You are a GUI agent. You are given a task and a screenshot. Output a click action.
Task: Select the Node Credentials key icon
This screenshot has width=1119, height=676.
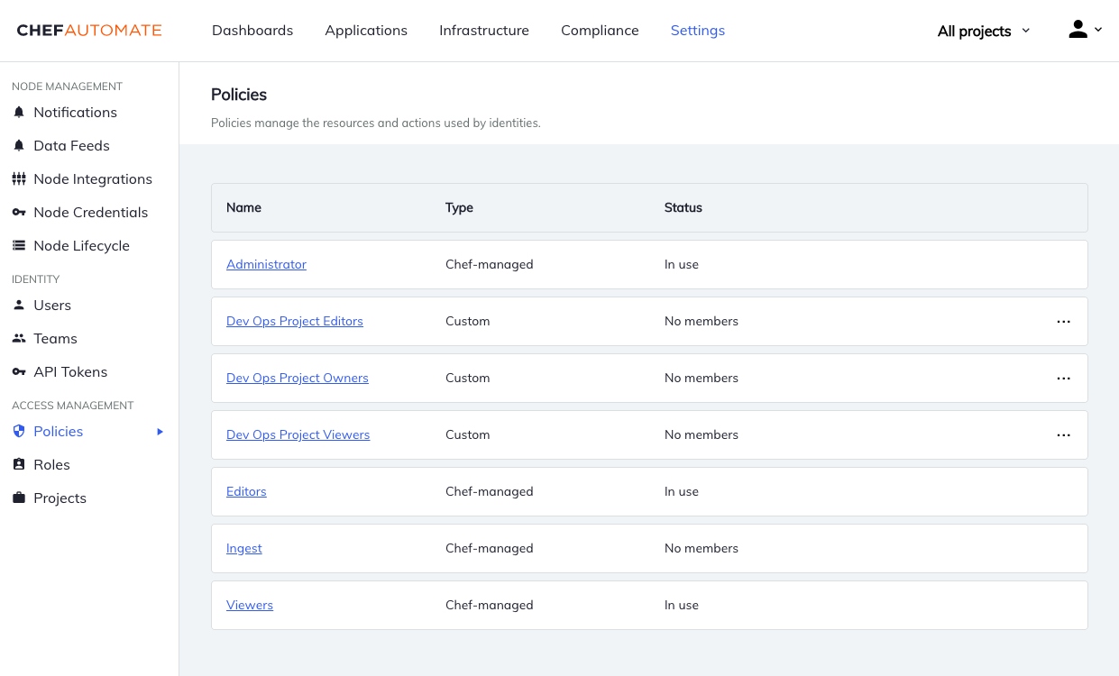pyautogui.click(x=19, y=212)
